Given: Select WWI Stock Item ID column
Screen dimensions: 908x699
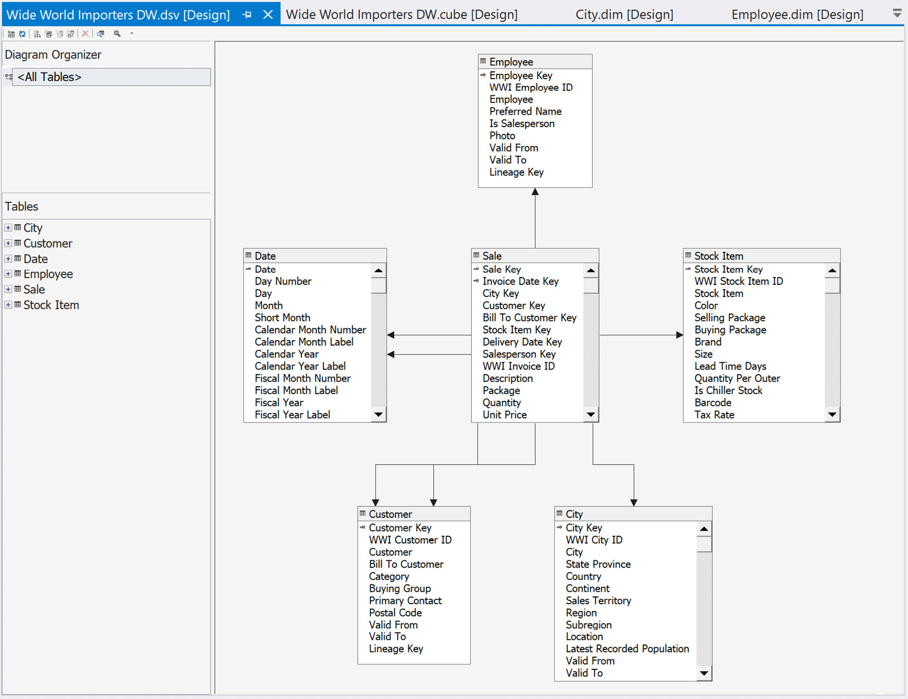Looking at the screenshot, I should (739, 281).
